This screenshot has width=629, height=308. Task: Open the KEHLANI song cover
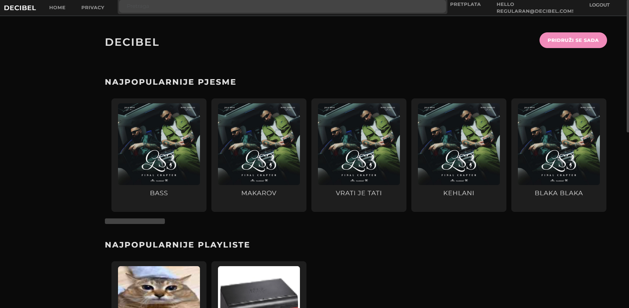(x=459, y=144)
